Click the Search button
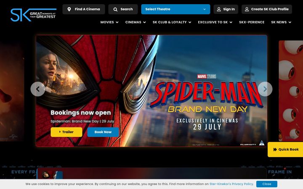Image resolution: width=303 pixels, height=189 pixels. click(x=123, y=9)
